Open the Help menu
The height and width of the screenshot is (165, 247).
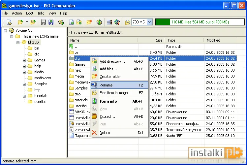coord(64,13)
